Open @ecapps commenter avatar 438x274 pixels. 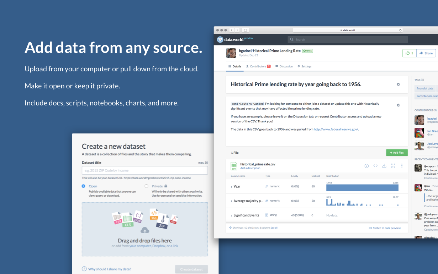(x=418, y=168)
